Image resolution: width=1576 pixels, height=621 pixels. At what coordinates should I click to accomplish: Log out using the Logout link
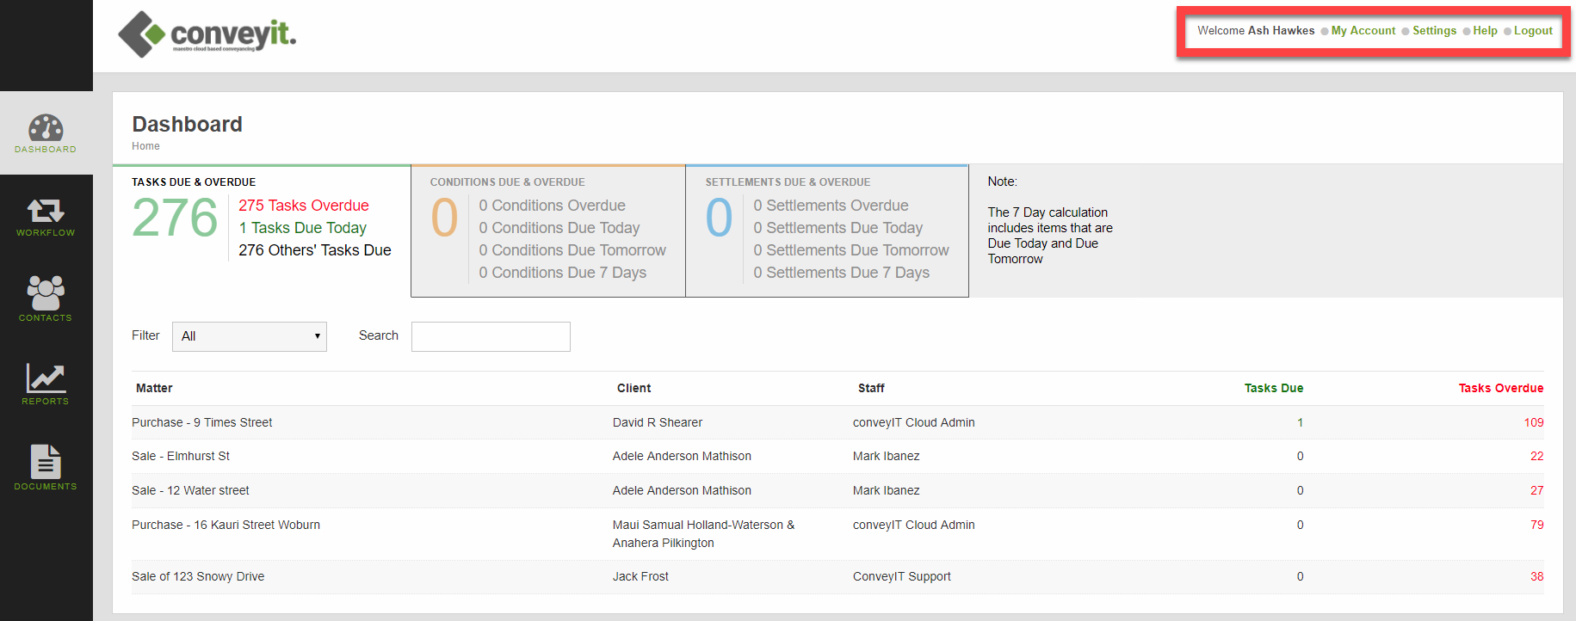click(x=1533, y=31)
